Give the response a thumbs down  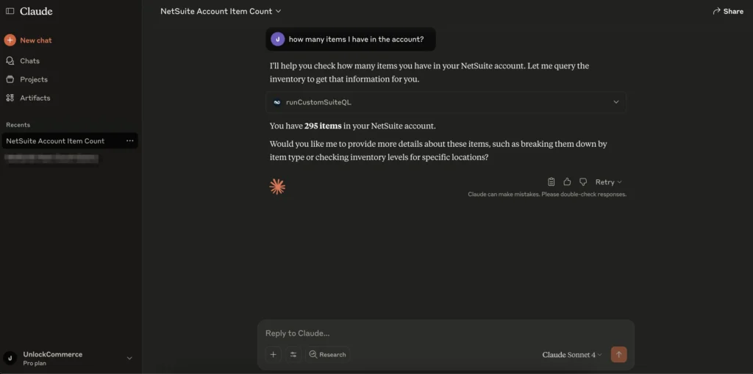pyautogui.click(x=583, y=182)
